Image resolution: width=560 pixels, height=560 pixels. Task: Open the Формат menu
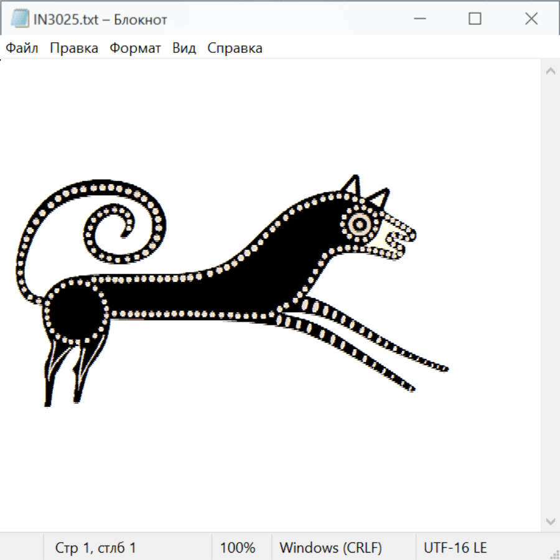(x=135, y=49)
